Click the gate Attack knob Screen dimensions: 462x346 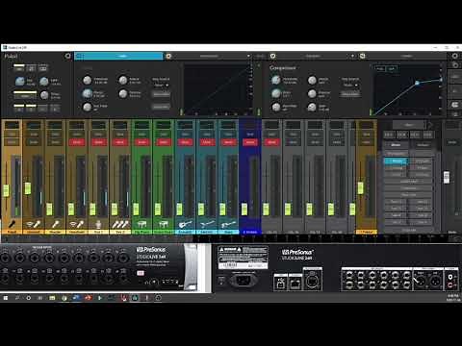(x=123, y=80)
